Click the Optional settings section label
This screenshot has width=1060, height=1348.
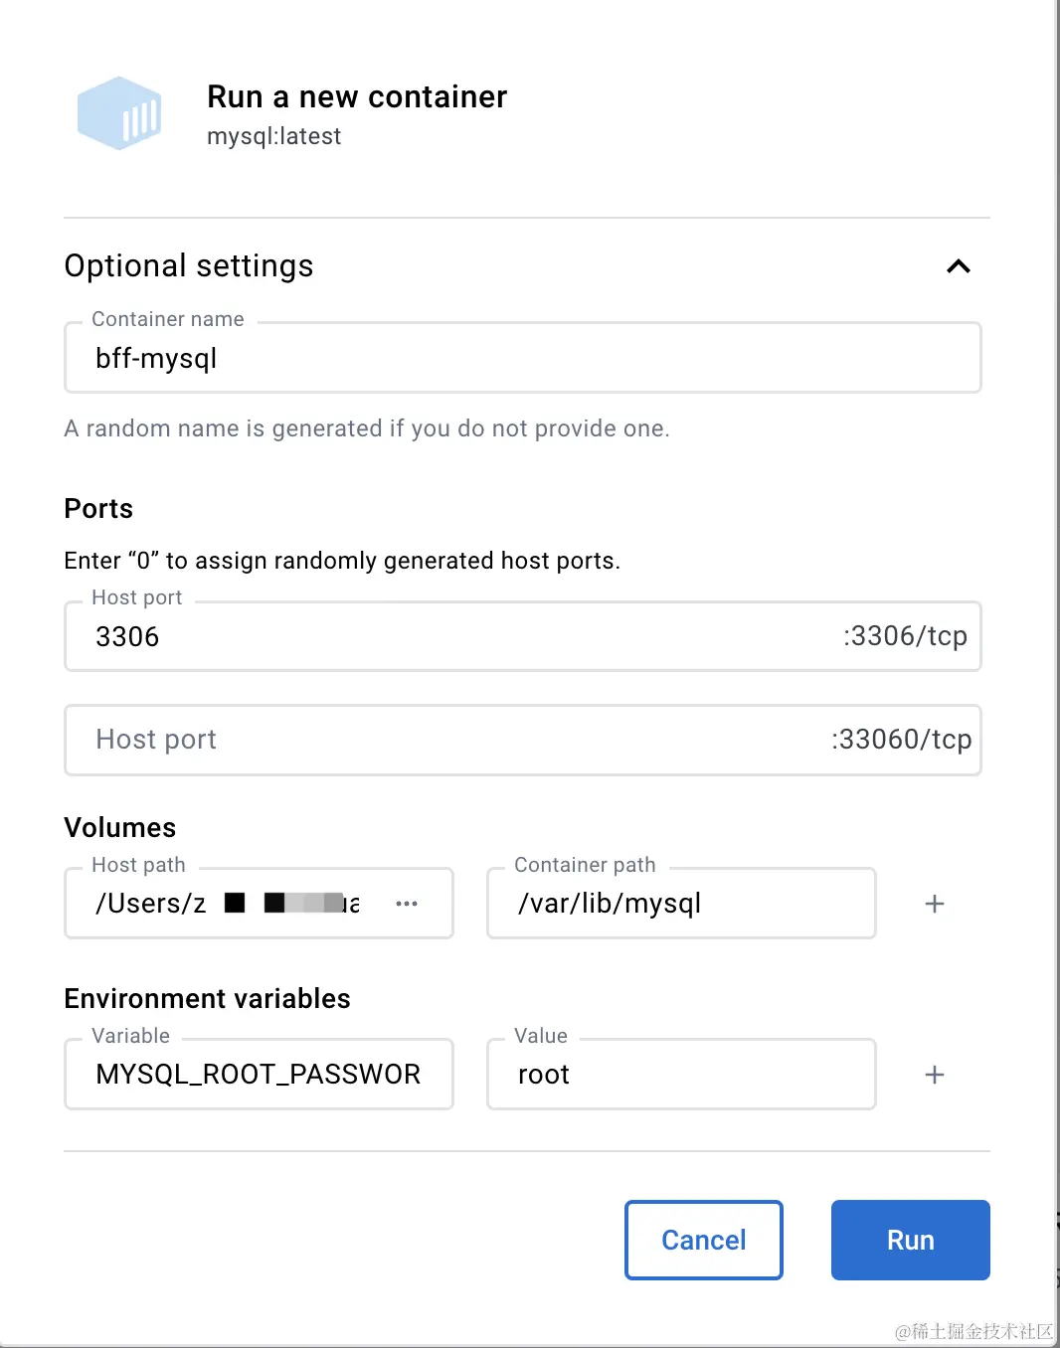coord(188,265)
